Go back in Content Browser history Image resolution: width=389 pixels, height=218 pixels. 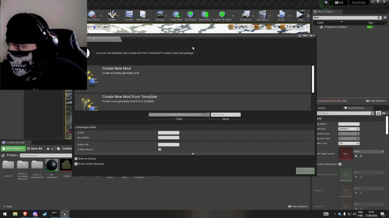tap(48, 149)
